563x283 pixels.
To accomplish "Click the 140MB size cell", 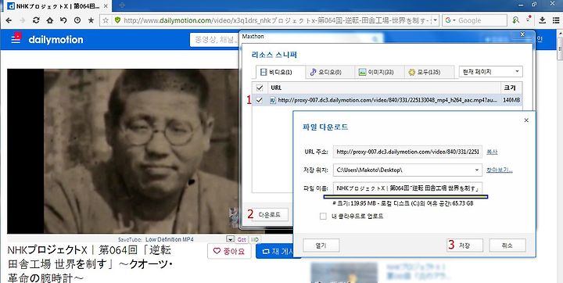I will point(511,100).
